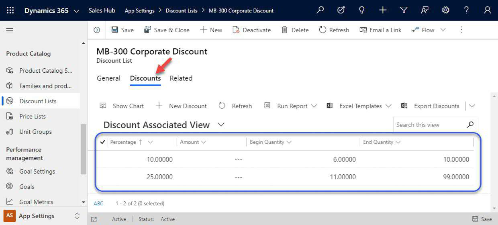Expand the Run Report dropdown arrow
The image size is (498, 225).
pos(314,106)
